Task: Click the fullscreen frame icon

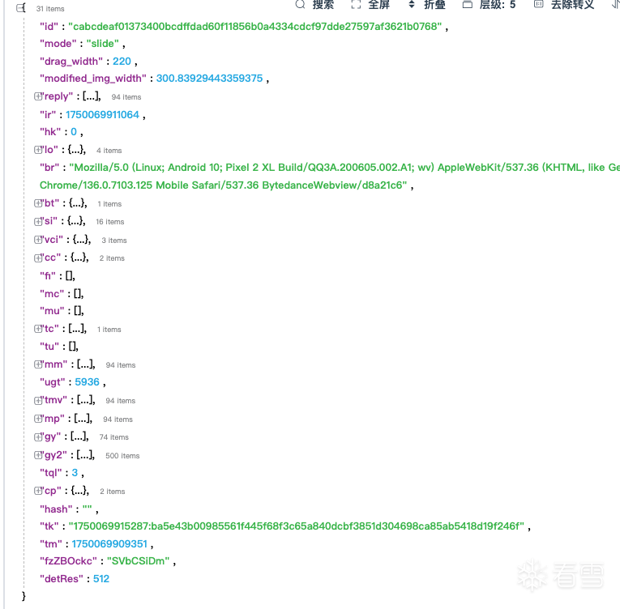Action: (356, 4)
